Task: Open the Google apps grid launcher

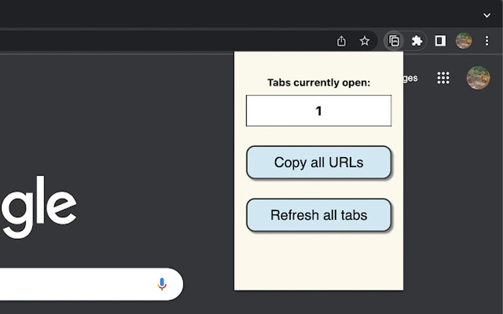Action: 443,78
